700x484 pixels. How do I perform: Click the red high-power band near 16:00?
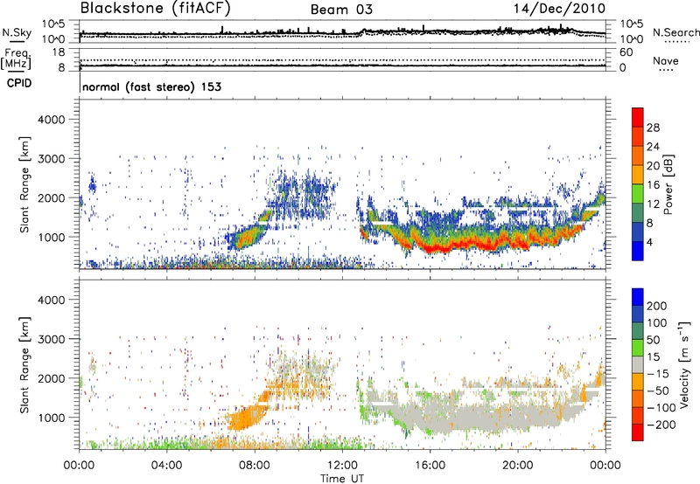click(x=435, y=248)
